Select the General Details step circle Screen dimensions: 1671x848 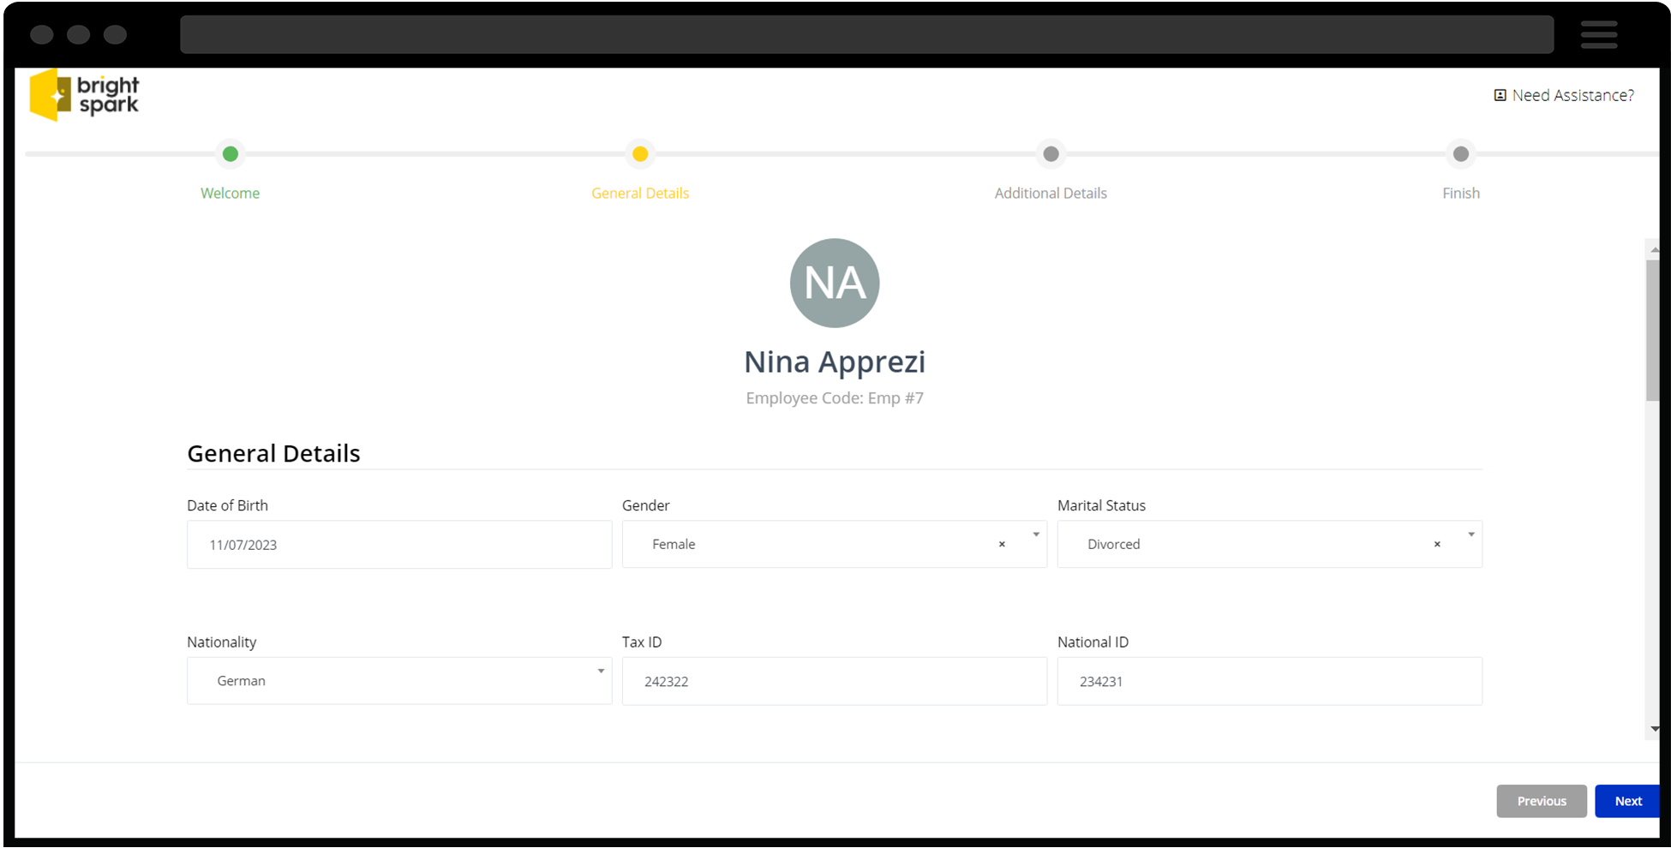[x=640, y=154]
